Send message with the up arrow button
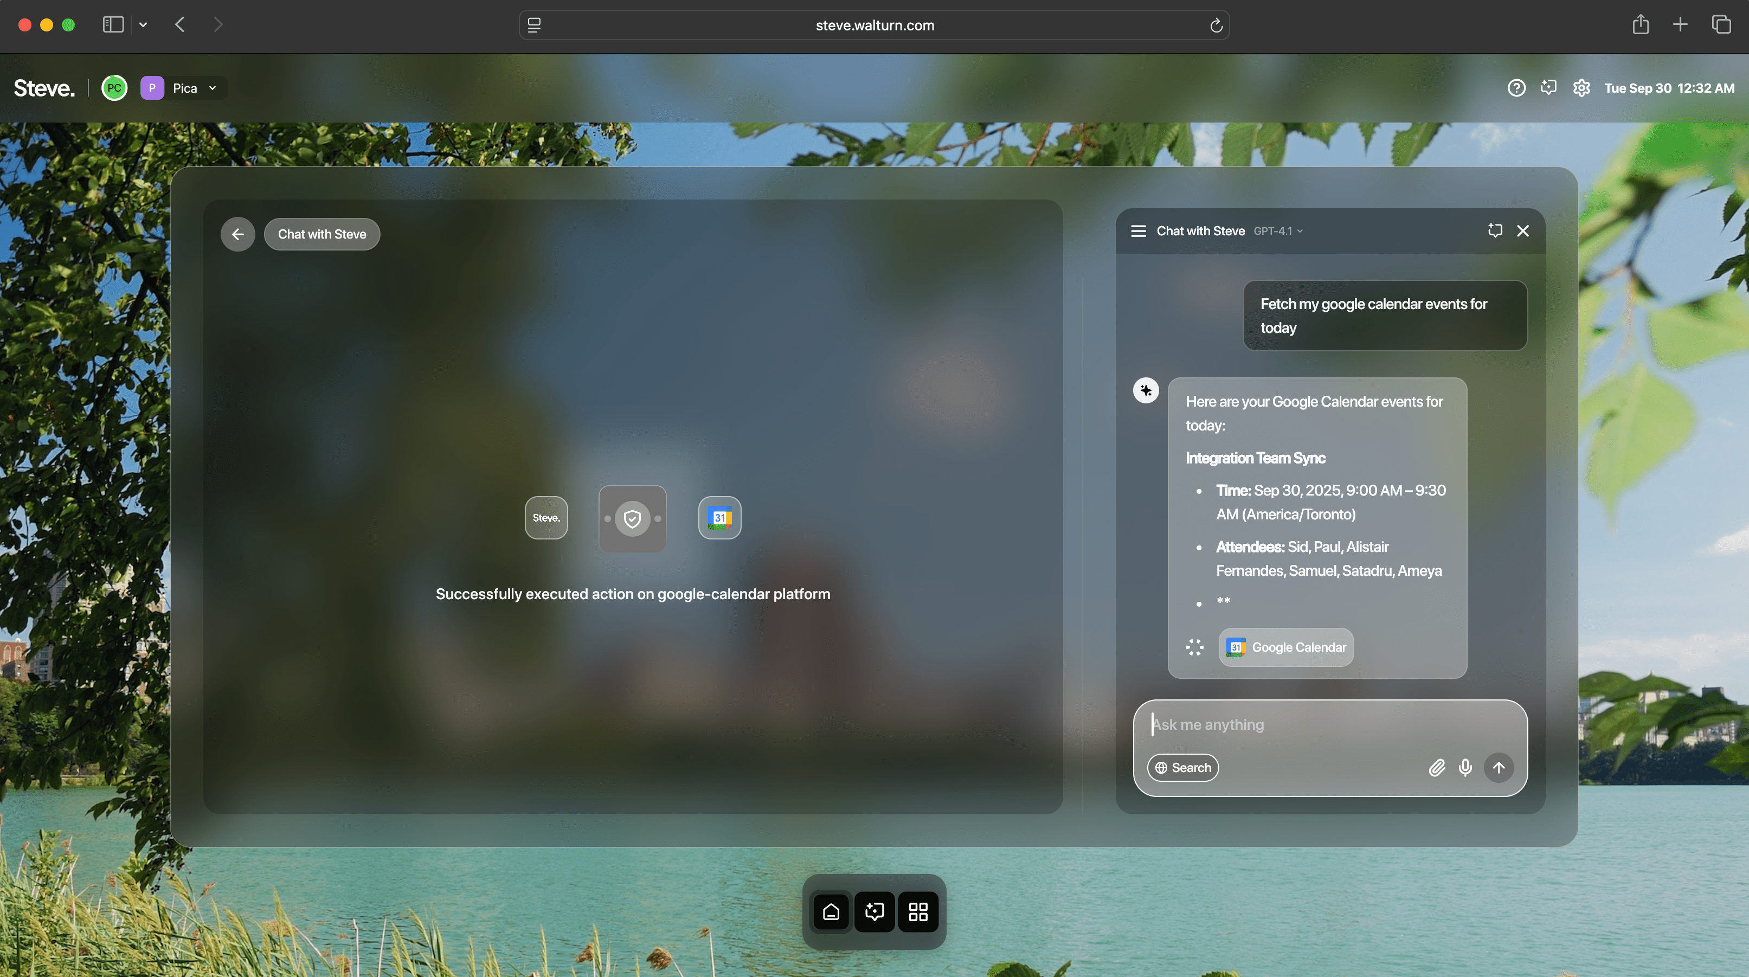1749x977 pixels. point(1499,767)
